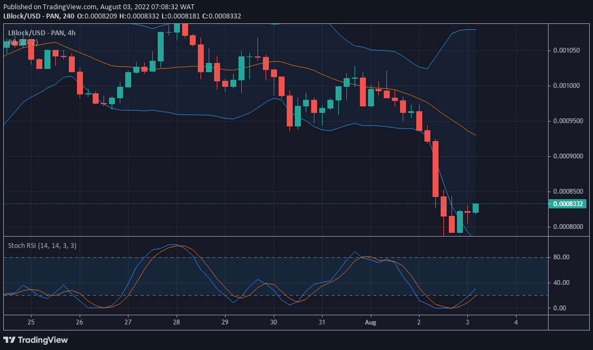Screen dimensions: 593x350
Task: Click the high value H:0.0008332 in header
Action: coord(139,16)
